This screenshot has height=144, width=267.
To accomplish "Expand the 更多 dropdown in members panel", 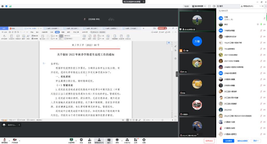I will tap(256, 141).
